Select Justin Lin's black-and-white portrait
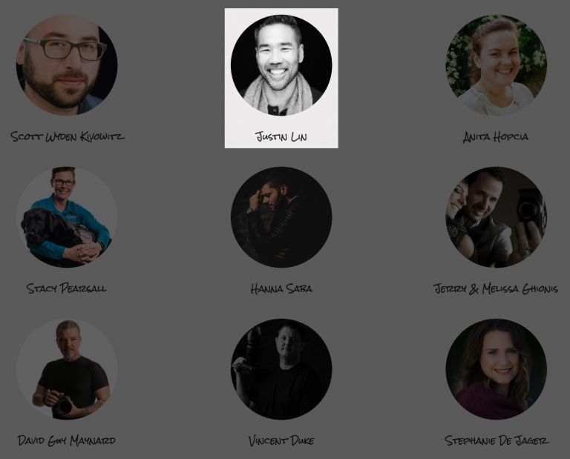 pos(281,65)
